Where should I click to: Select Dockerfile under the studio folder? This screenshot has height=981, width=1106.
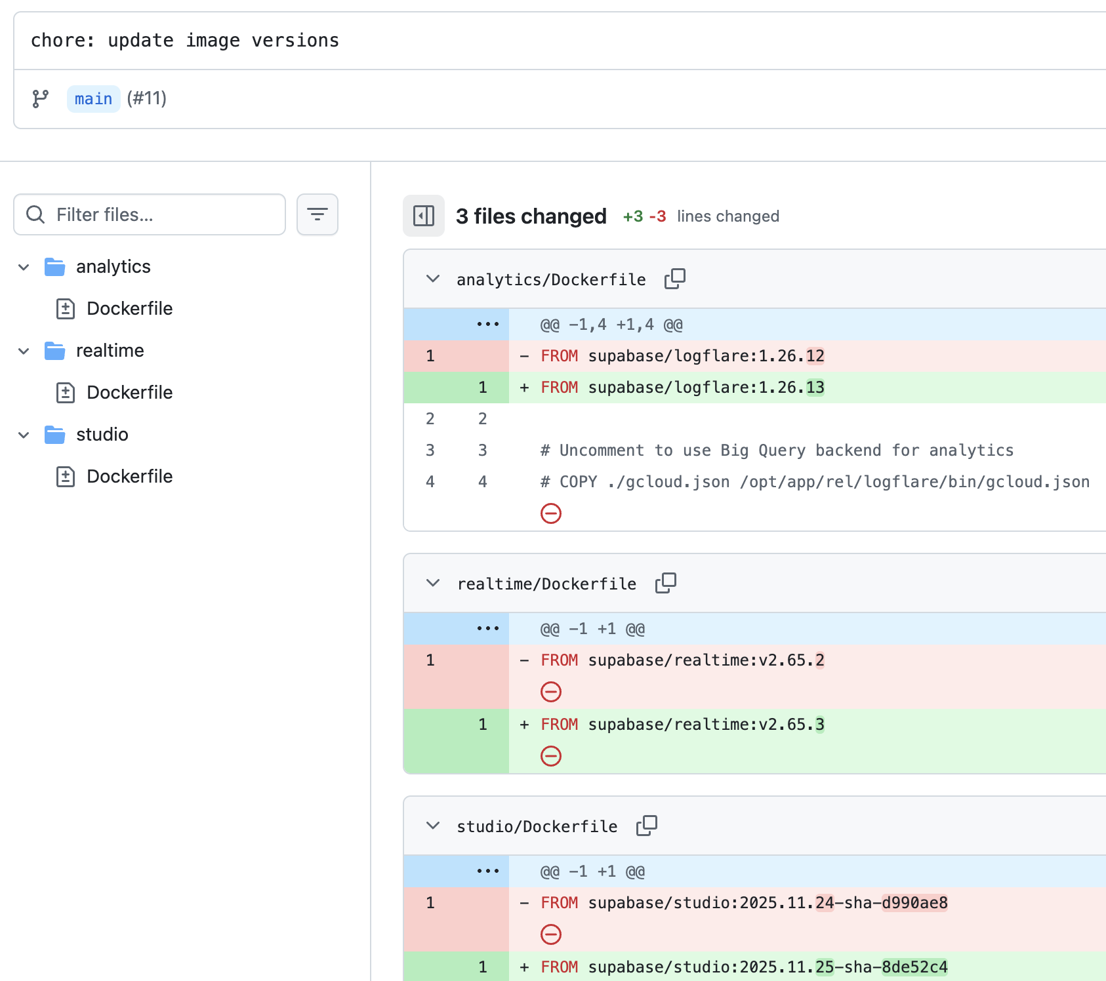click(x=129, y=477)
